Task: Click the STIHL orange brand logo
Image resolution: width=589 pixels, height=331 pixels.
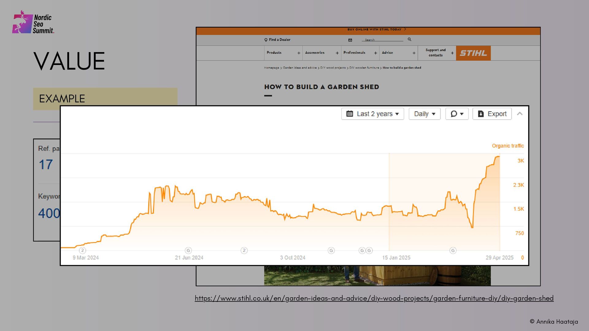Action: tap(473, 53)
